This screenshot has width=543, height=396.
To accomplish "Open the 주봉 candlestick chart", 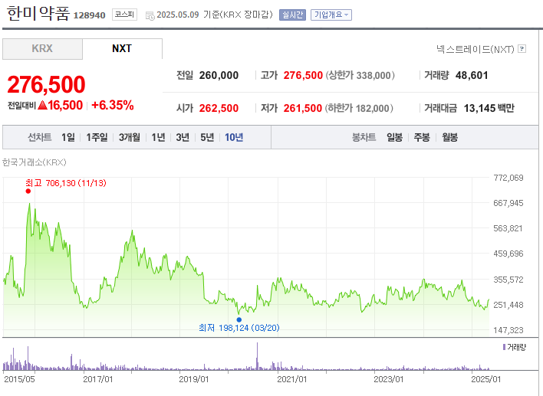I will coord(422,137).
